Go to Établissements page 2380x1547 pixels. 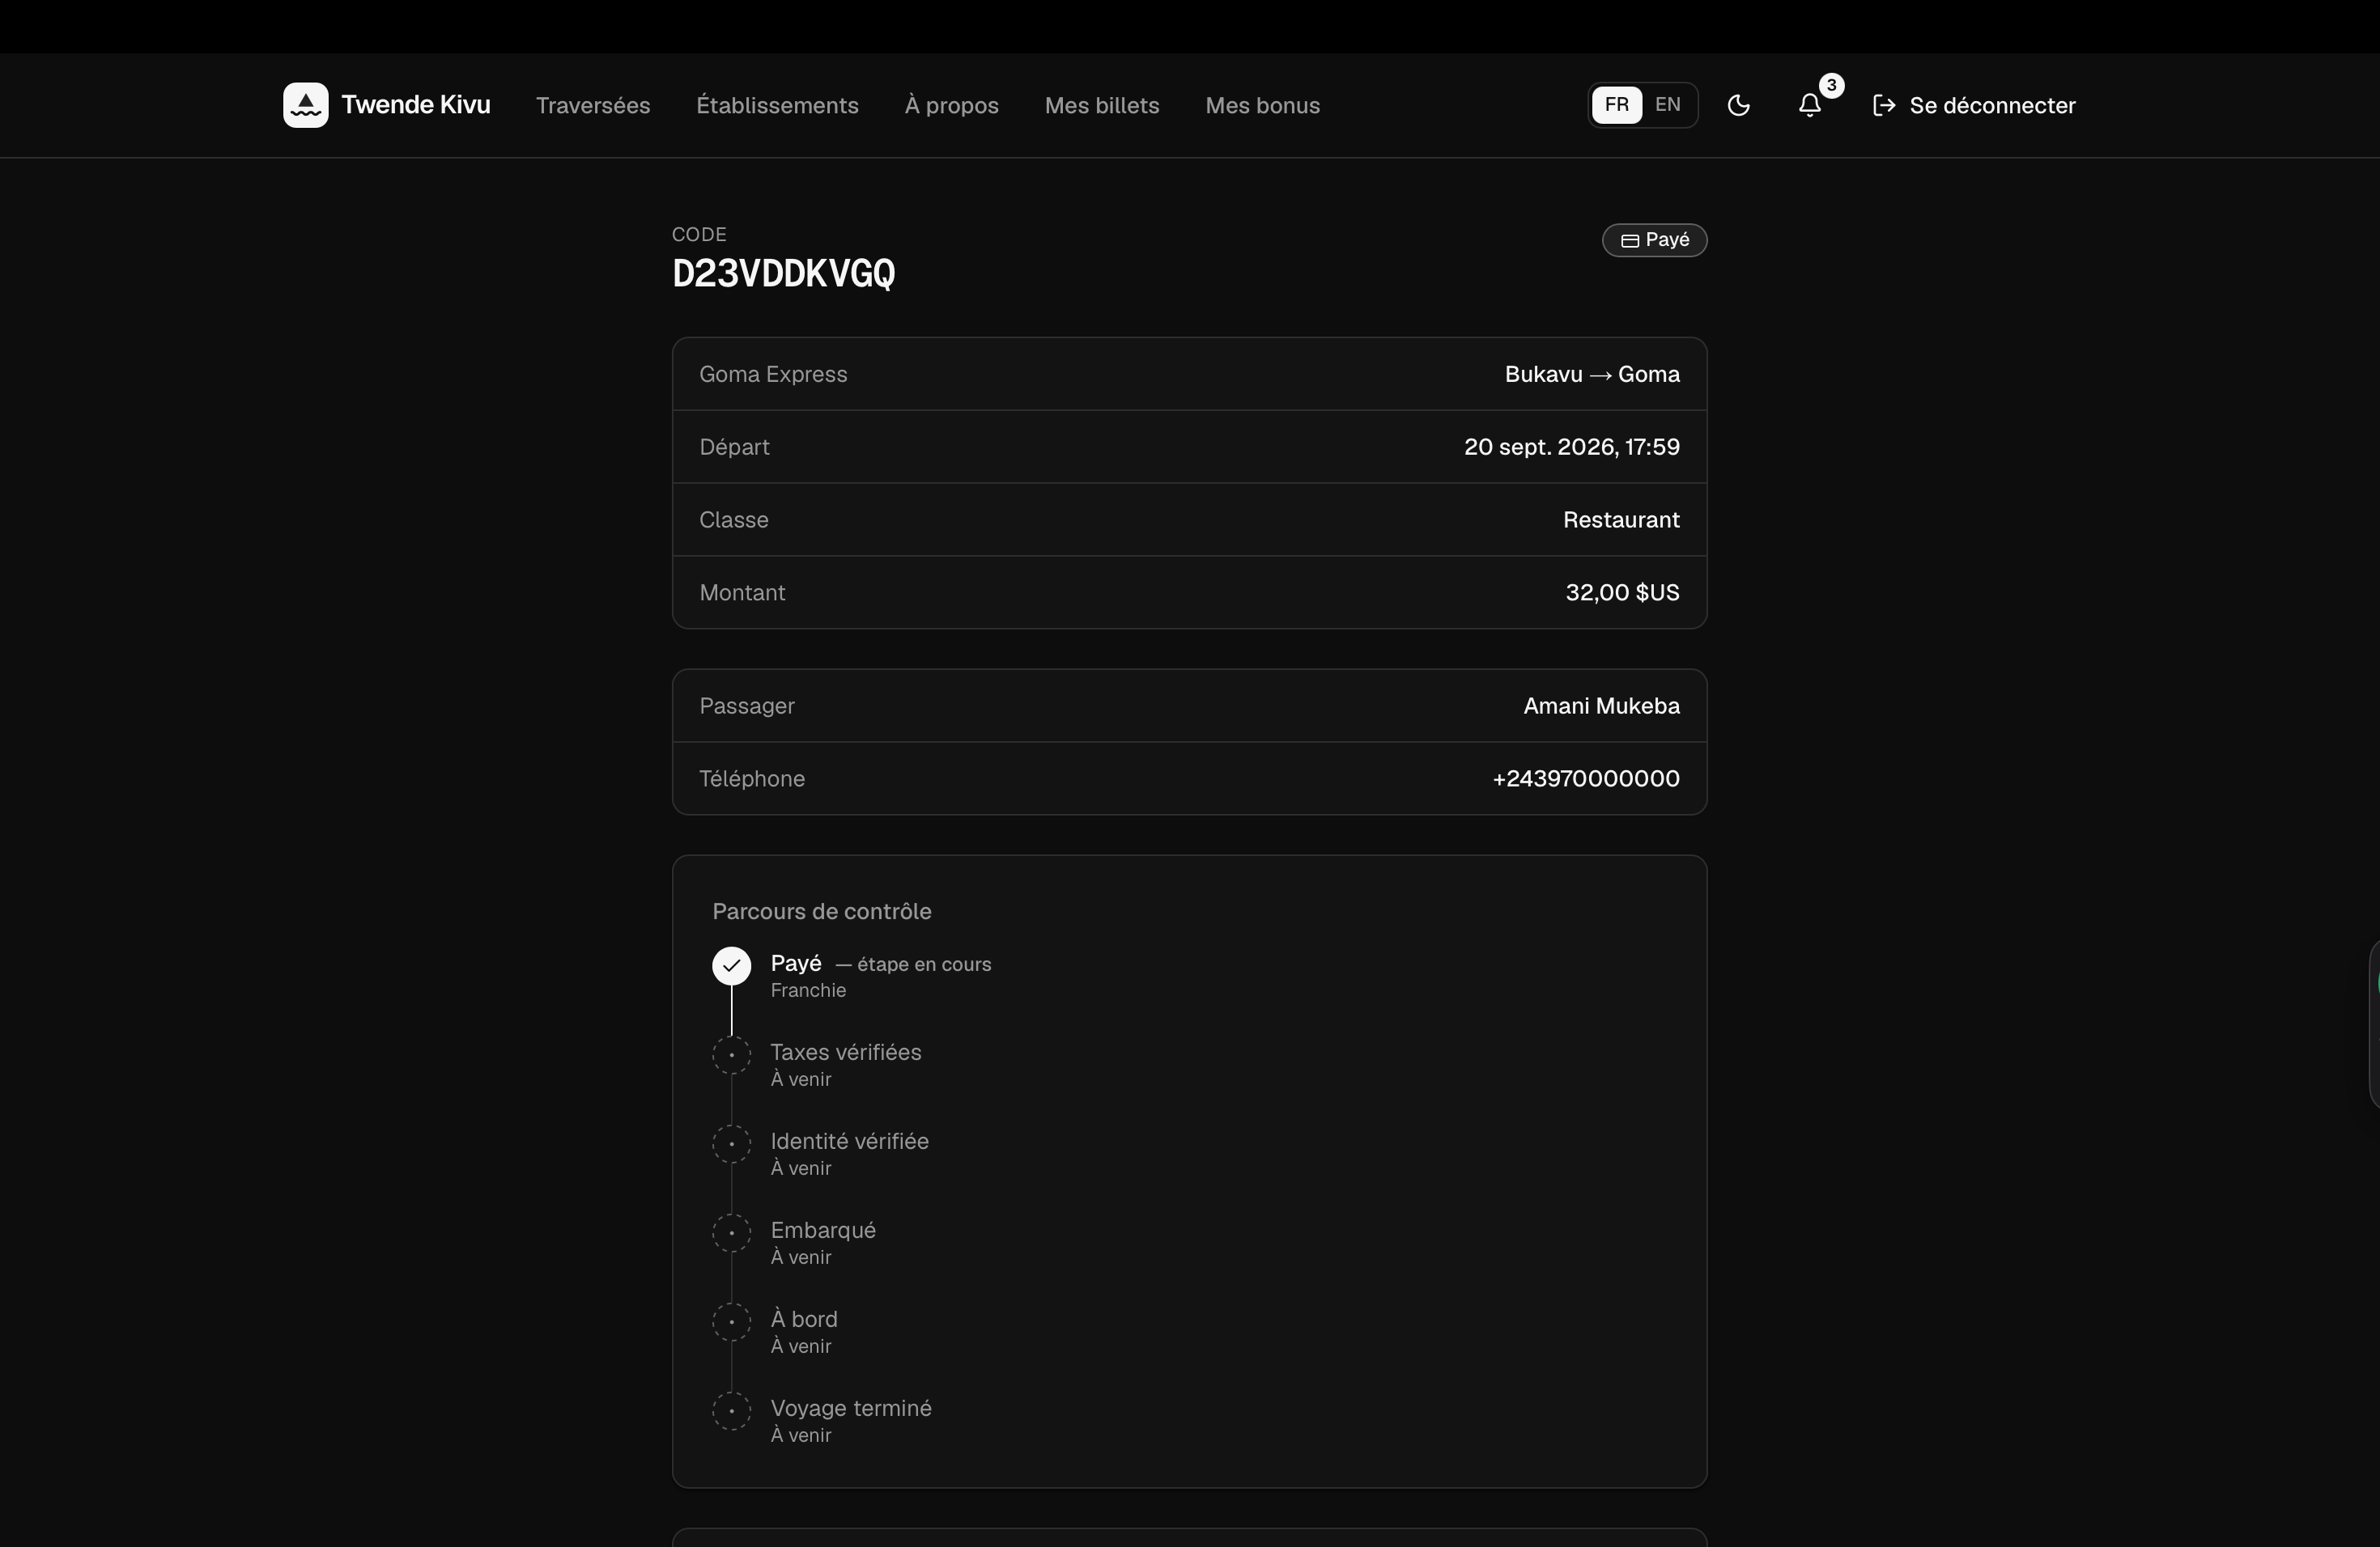coord(777,105)
